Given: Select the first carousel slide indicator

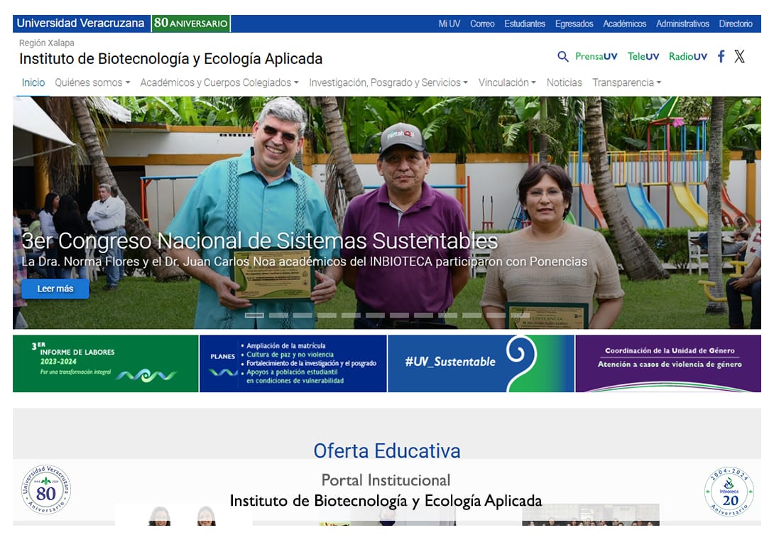Looking at the screenshot, I should pos(254,315).
